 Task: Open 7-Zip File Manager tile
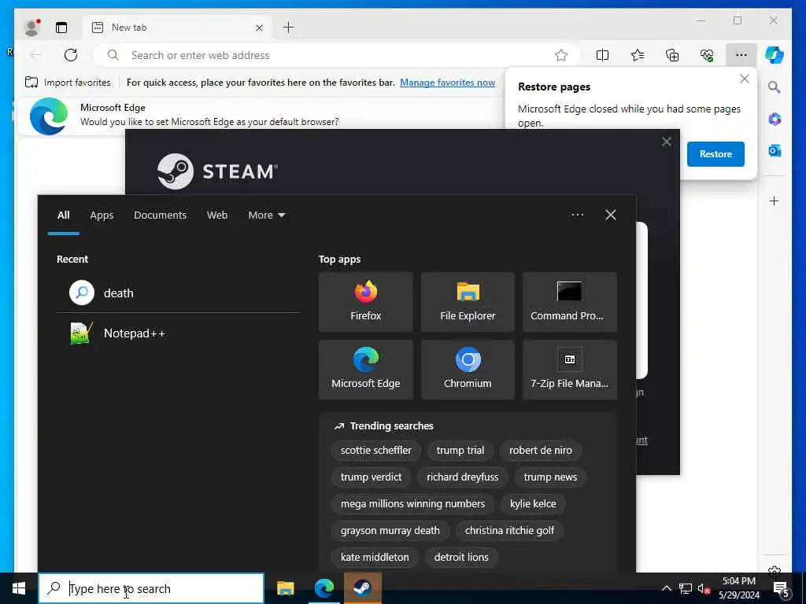pos(569,370)
